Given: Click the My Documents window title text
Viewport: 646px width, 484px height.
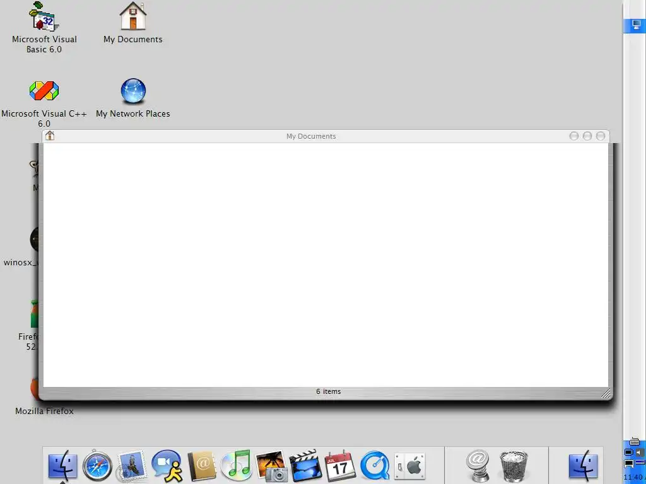Looking at the screenshot, I should 311,136.
